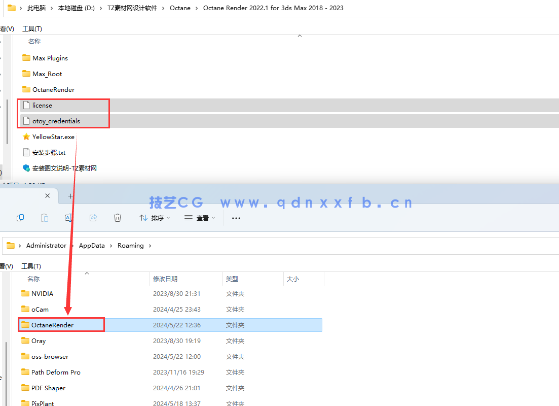Expand the chevron after Roaming in path
559x406 pixels.
pos(150,246)
